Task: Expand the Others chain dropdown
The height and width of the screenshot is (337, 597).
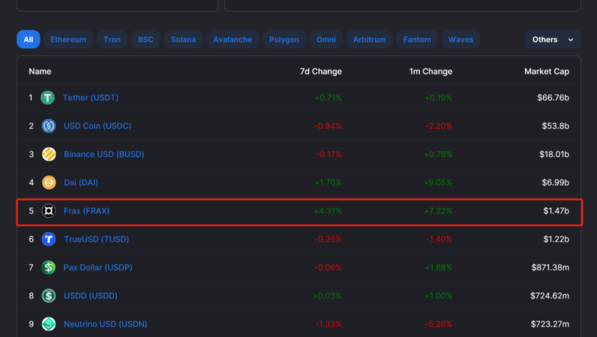Action: (553, 39)
